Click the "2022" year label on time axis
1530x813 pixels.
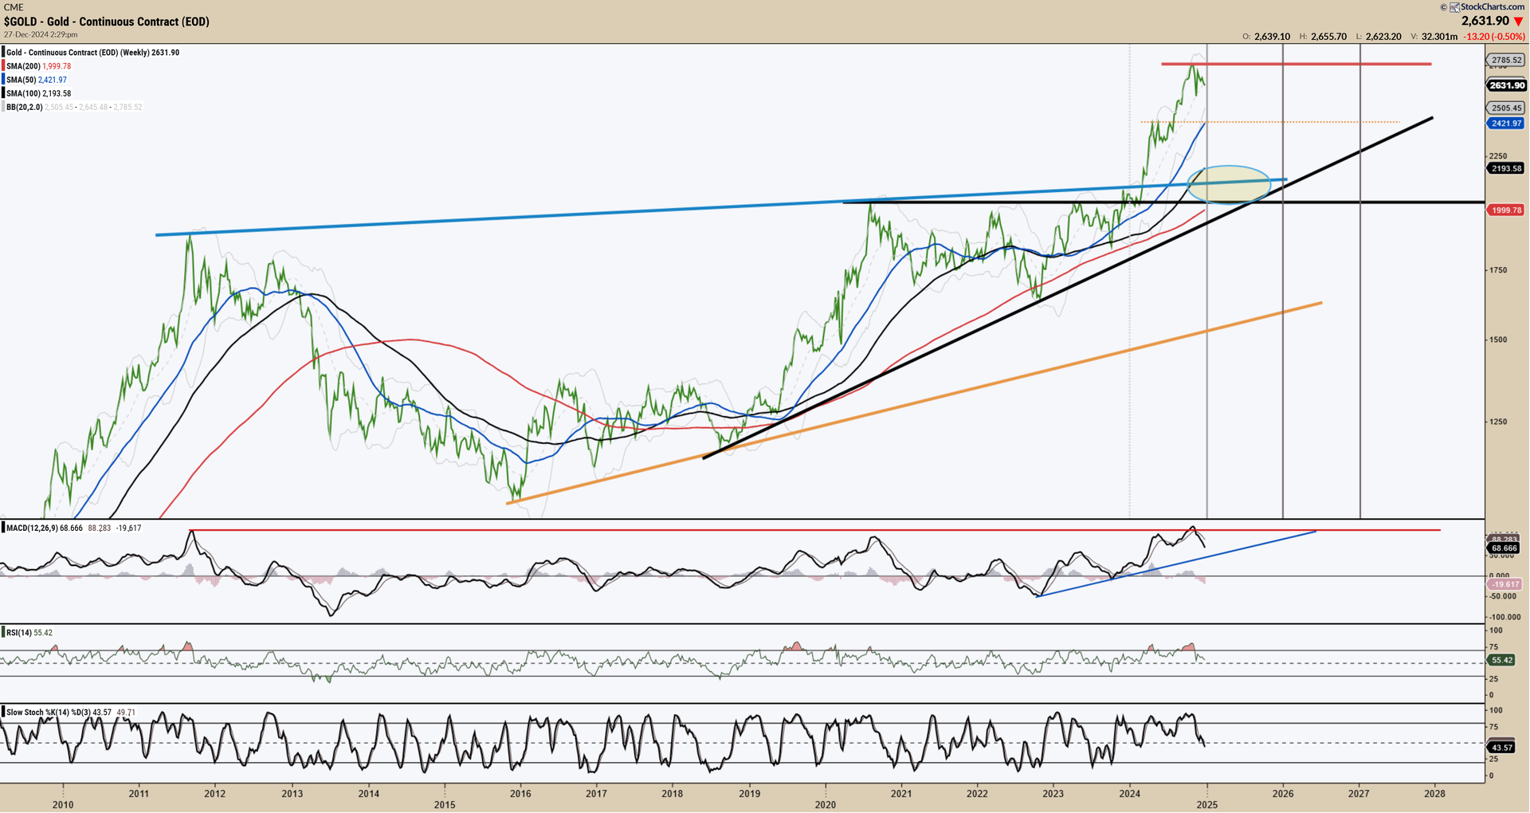click(x=977, y=794)
